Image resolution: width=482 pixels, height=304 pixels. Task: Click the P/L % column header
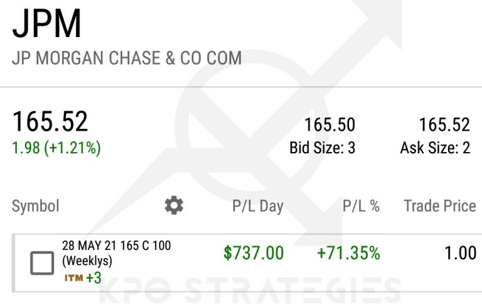point(361,206)
